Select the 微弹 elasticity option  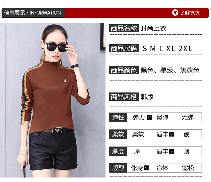162,117
